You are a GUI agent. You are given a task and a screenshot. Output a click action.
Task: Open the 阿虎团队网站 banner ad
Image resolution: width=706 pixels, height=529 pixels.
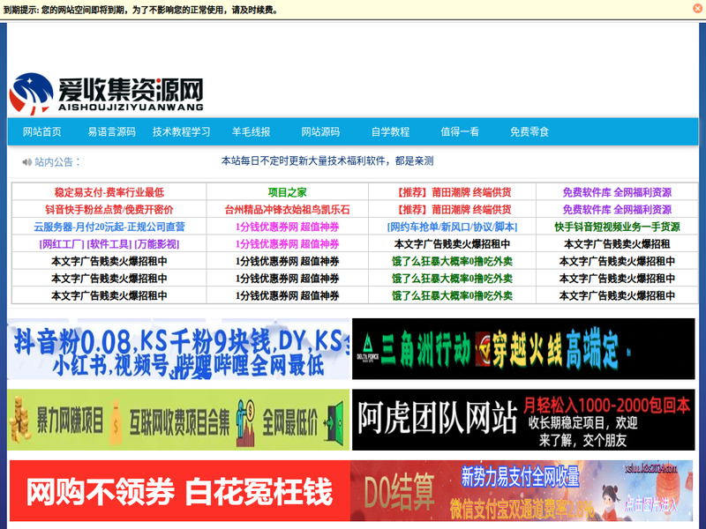coord(523,420)
